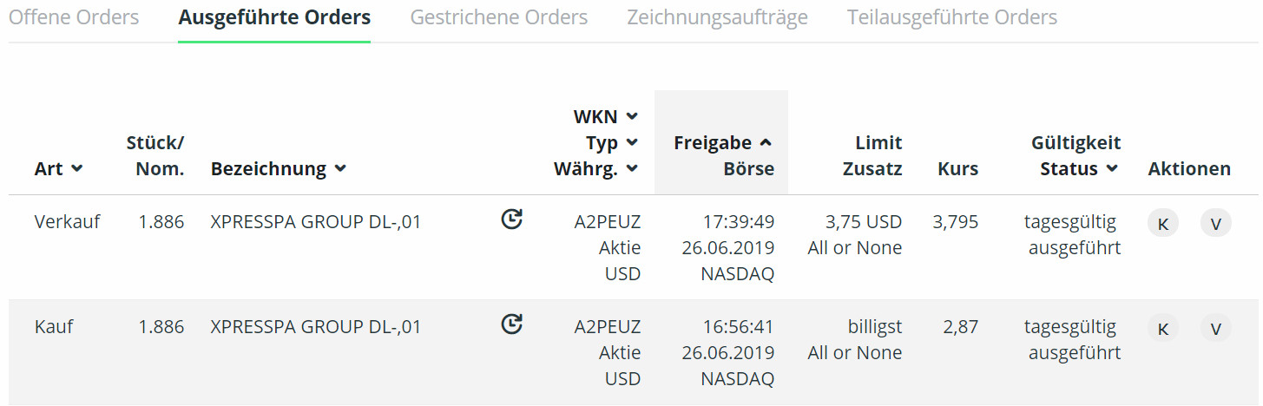Click the K action icon for the Kauf order
The height and width of the screenshot is (406, 1263).
(x=1163, y=329)
